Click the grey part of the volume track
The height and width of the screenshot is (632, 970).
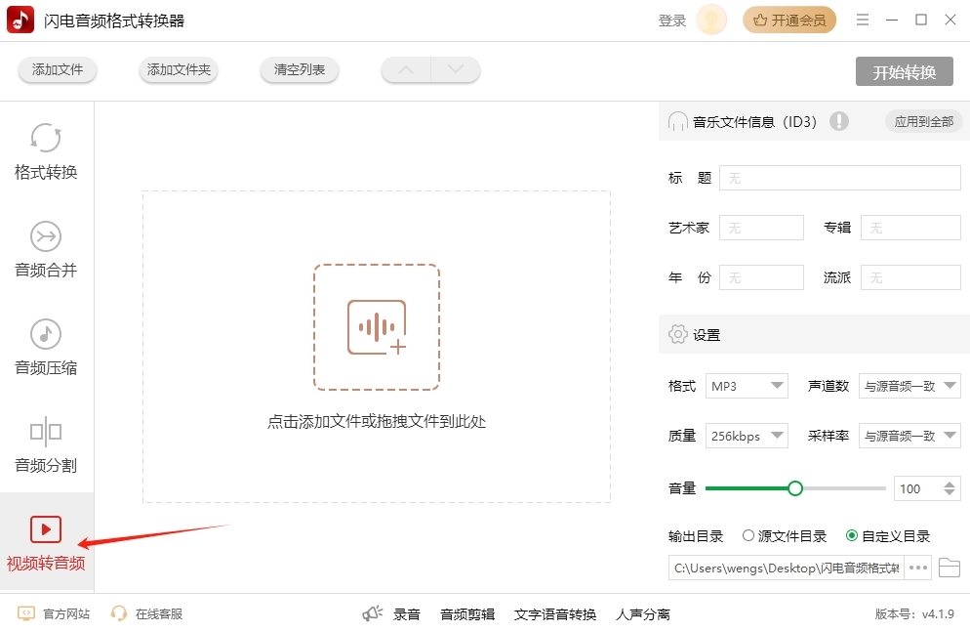point(844,488)
